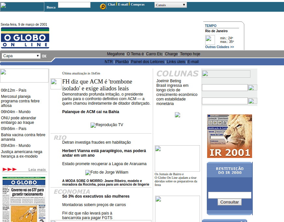The height and width of the screenshot is (222, 284).
Task: Read FH diz que ACM é 'trombone isolado' headline
Action: pos(97,85)
